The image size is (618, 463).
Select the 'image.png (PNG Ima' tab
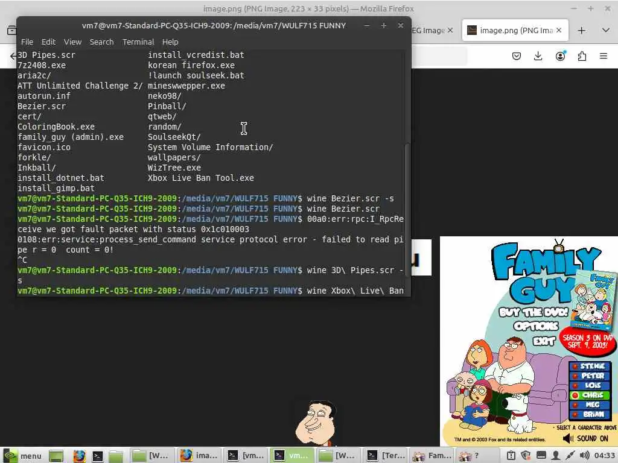[515, 30]
